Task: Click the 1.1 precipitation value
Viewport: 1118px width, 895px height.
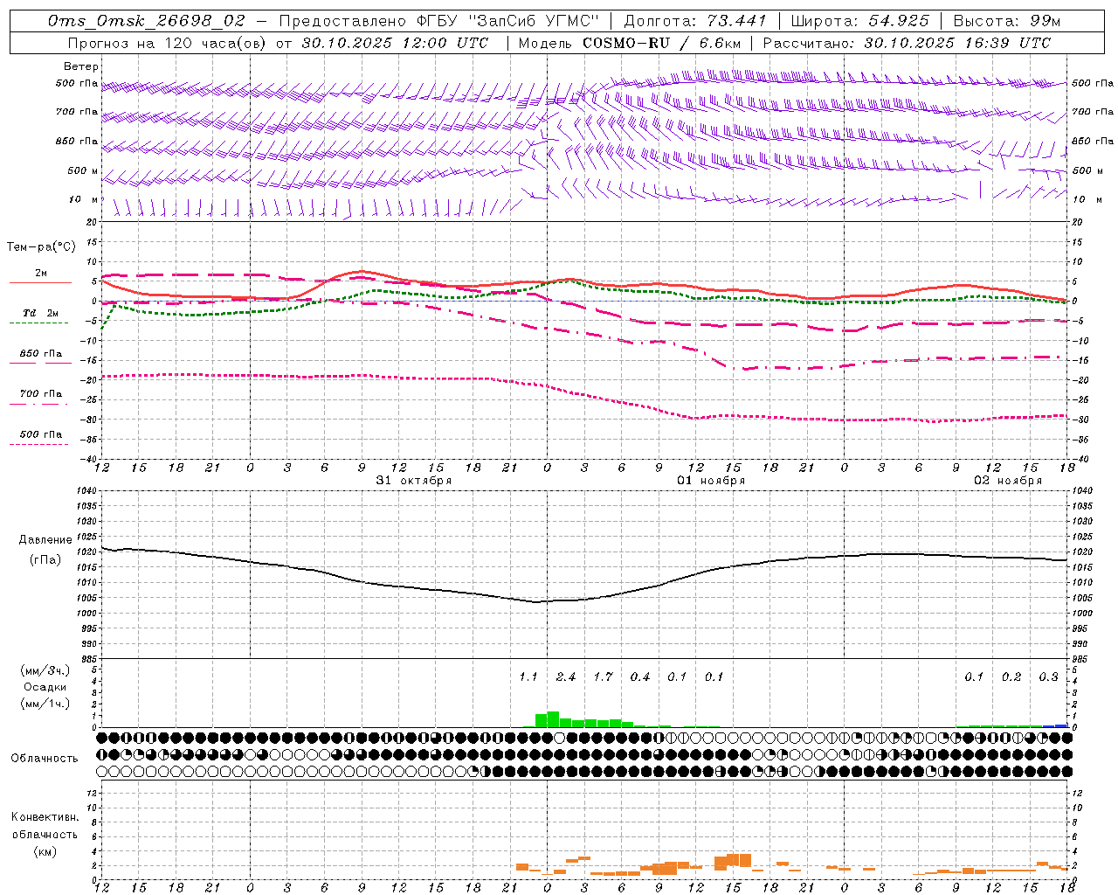Action: pos(528,676)
